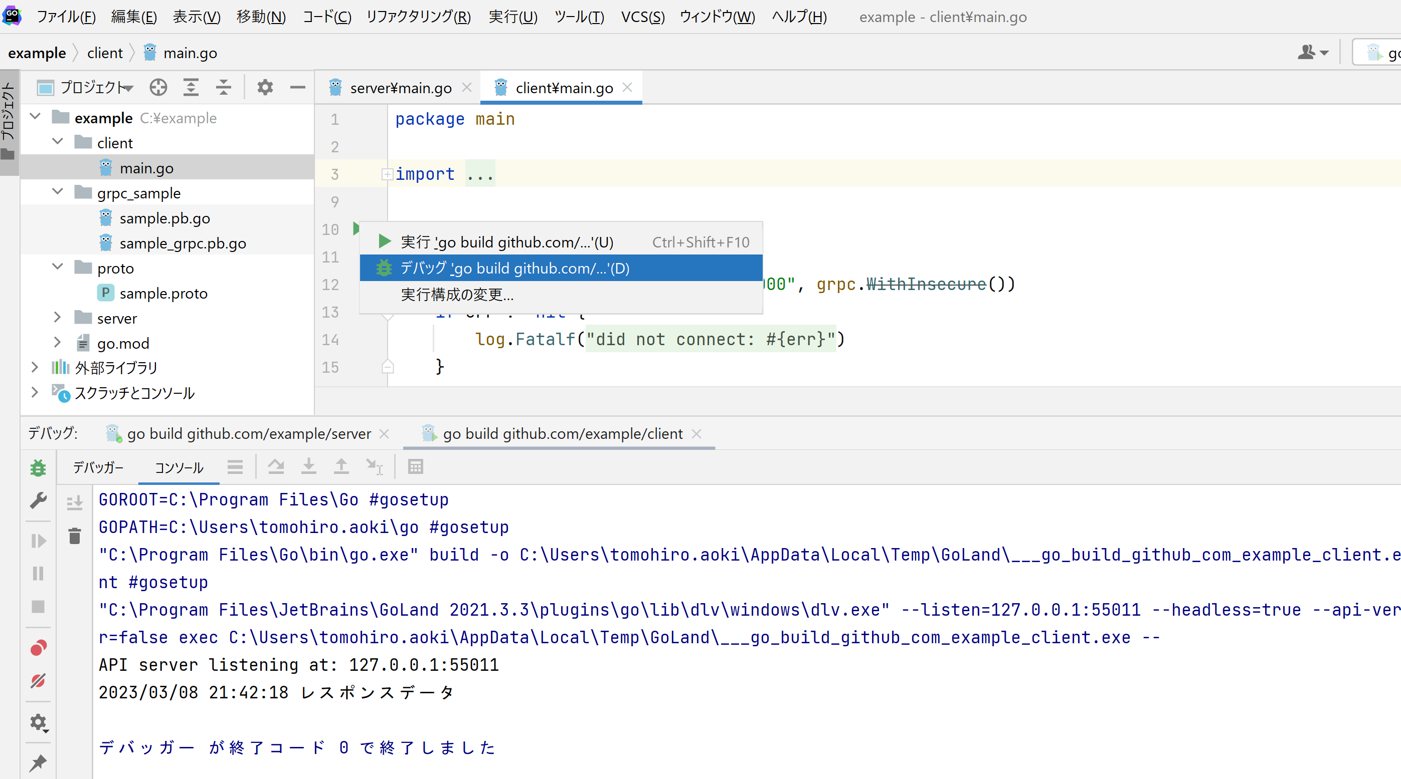Click the rerun debug bug icon
Viewport: 1401px width, 779px height.
pos(38,468)
